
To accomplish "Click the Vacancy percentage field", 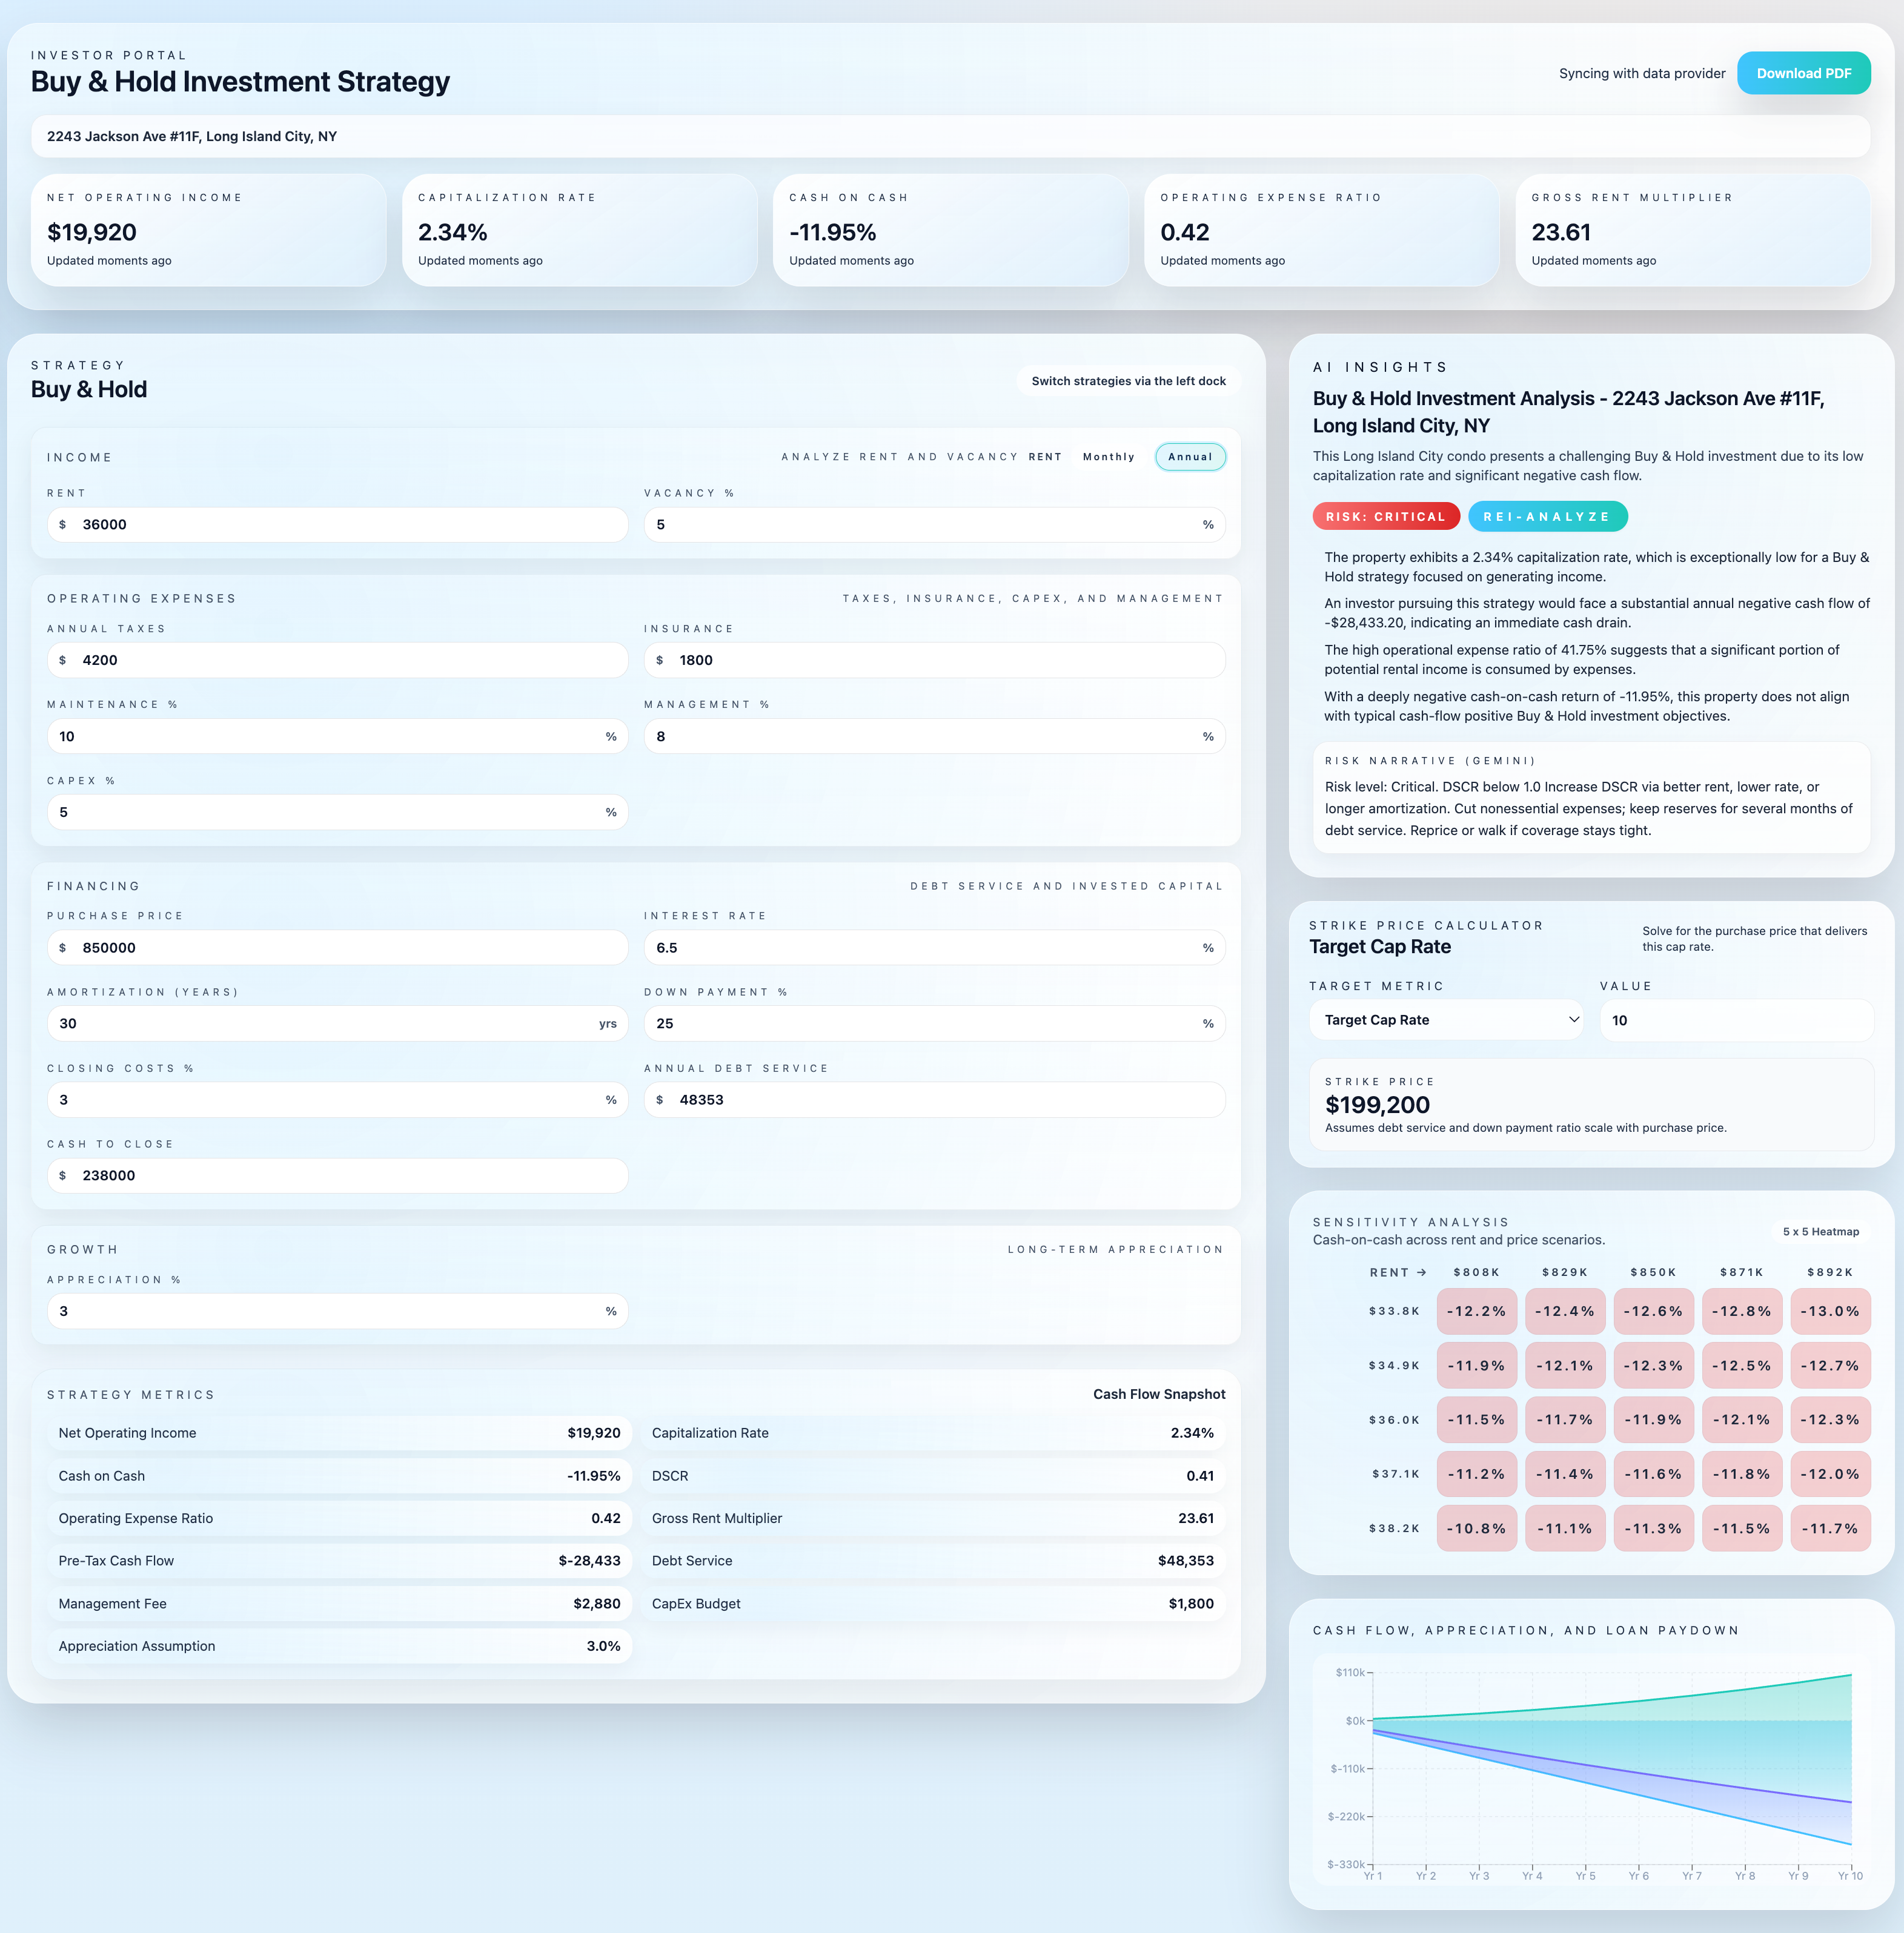I will pos(934,524).
